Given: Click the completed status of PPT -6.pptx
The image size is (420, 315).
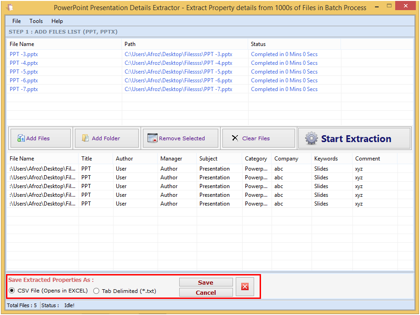Looking at the screenshot, I should (x=284, y=80).
